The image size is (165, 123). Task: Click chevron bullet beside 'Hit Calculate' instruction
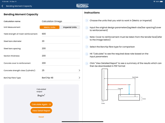(87, 54)
